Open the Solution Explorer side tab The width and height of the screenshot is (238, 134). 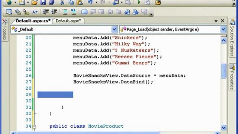coord(232,38)
